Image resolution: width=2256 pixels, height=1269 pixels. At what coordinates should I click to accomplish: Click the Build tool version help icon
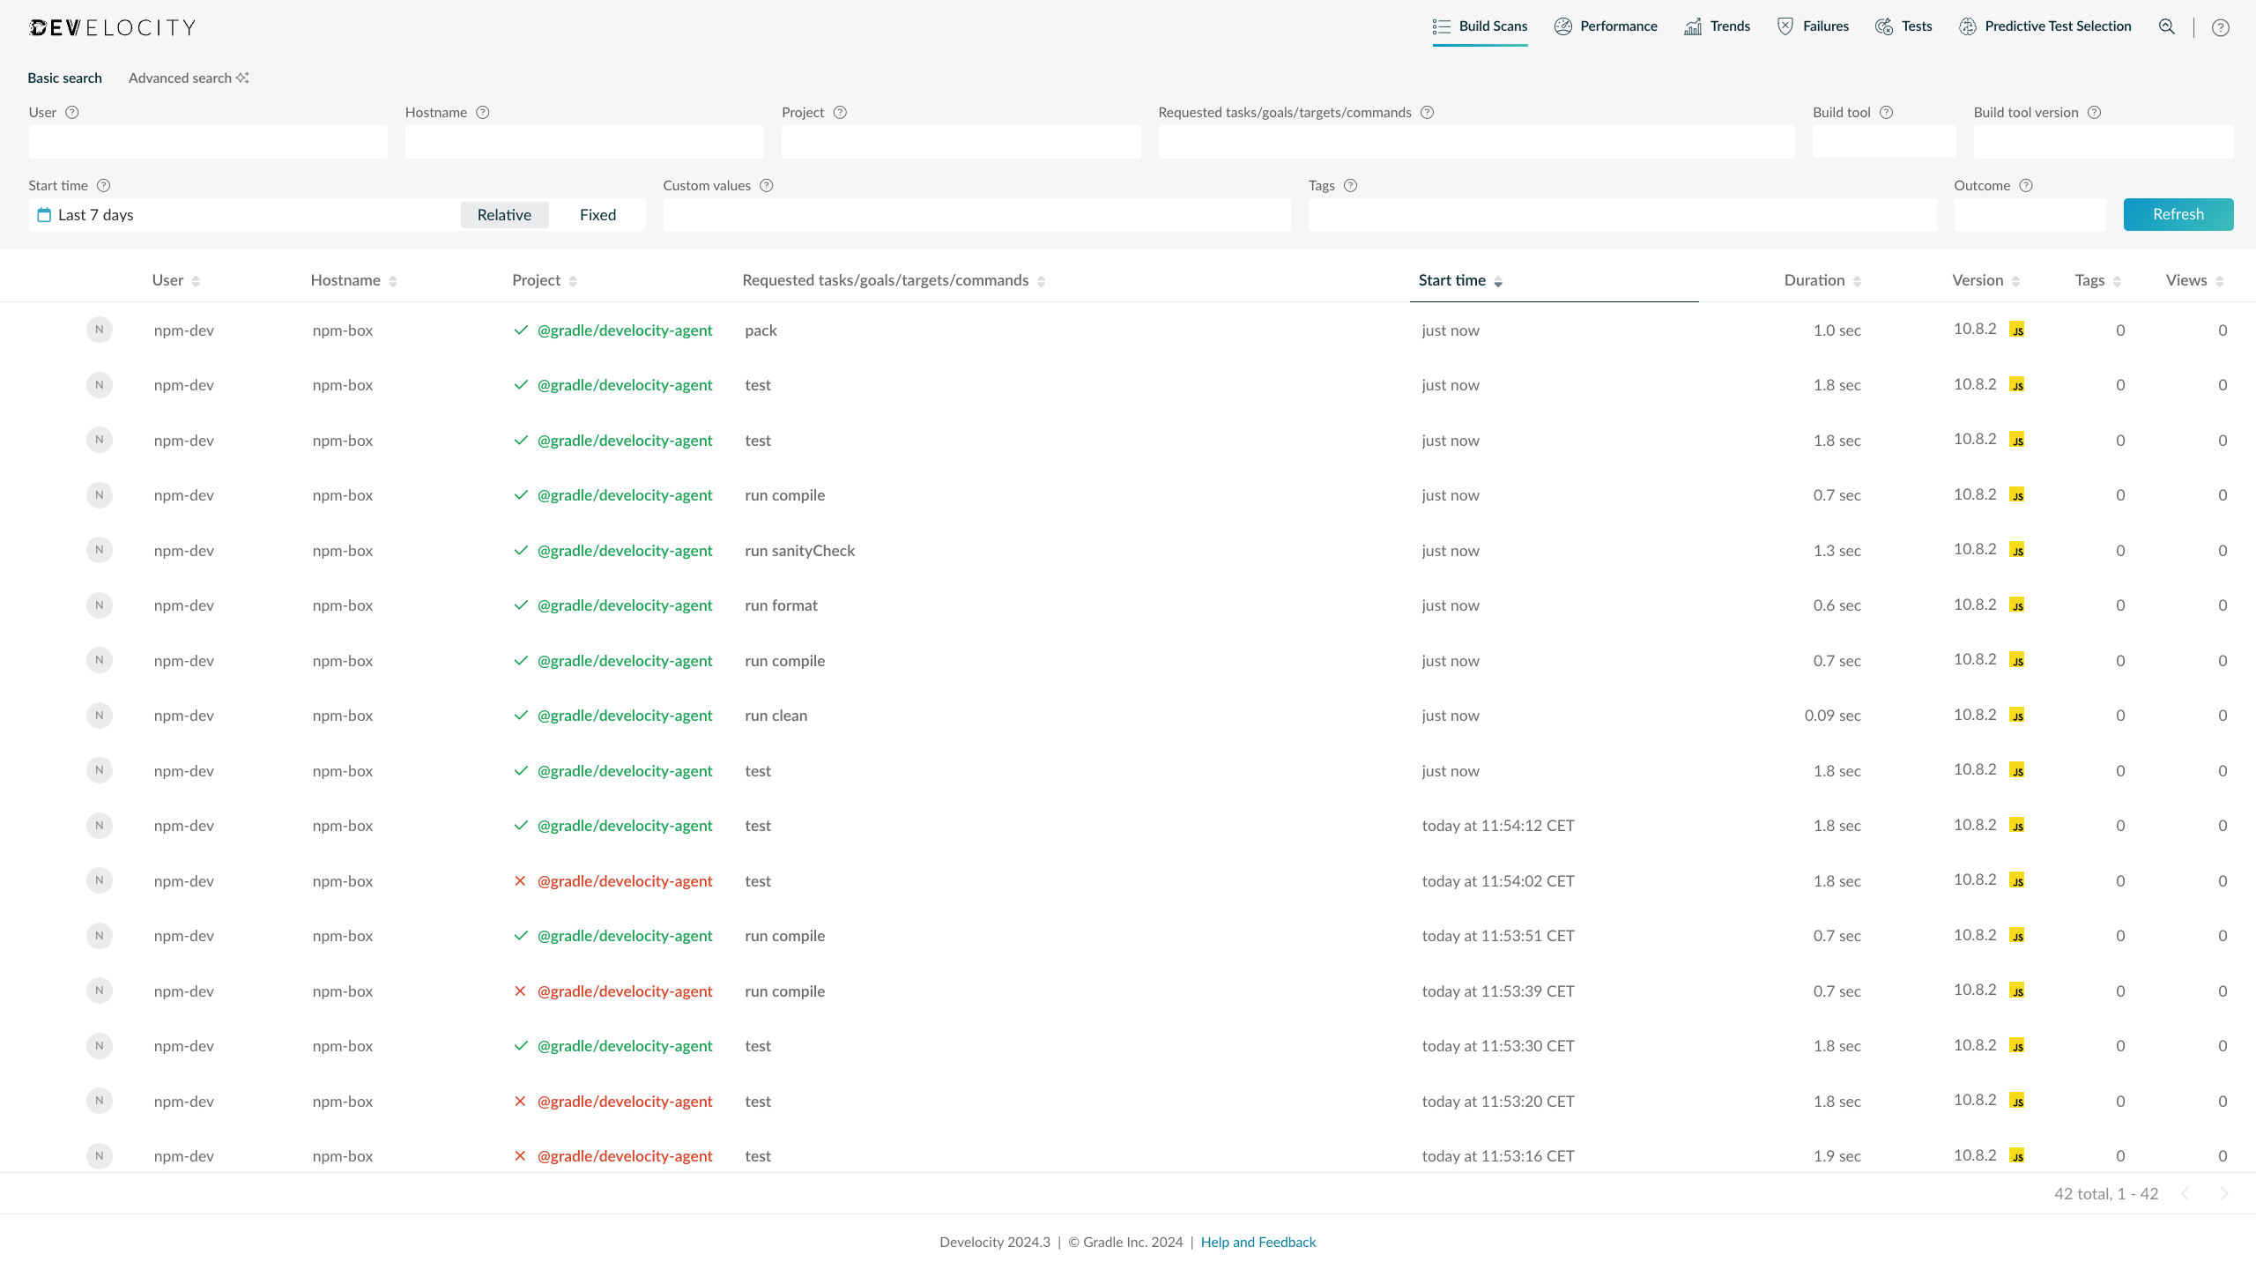click(2095, 112)
